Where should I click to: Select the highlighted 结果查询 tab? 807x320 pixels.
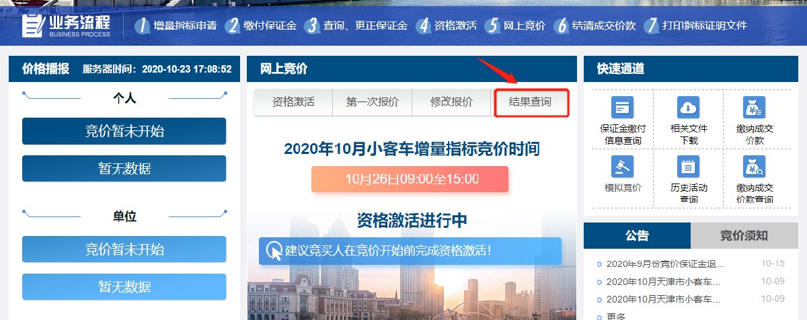pos(531,102)
